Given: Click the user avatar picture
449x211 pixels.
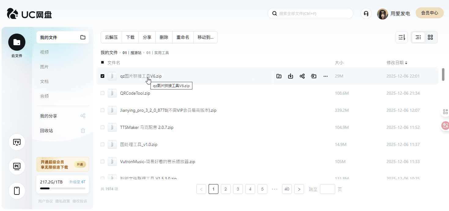Looking at the screenshot, I should pos(382,14).
